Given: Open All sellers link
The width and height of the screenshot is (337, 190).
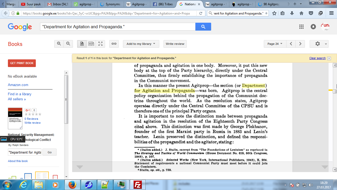Looking at the screenshot, I should 17,99.
